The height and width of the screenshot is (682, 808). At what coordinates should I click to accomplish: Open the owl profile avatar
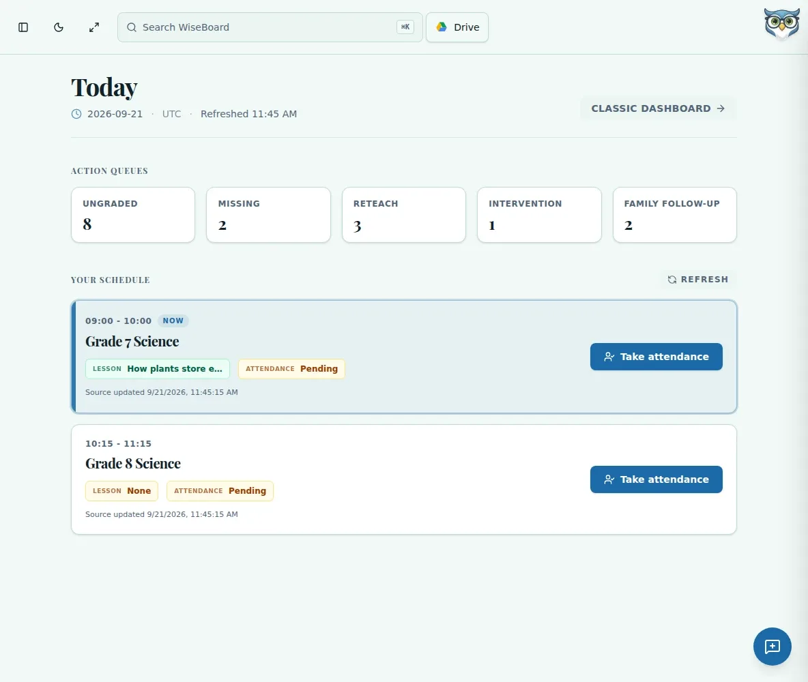pos(781,24)
